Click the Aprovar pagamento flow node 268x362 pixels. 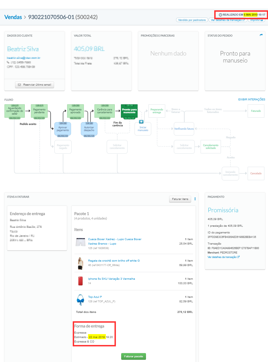[x=63, y=129]
